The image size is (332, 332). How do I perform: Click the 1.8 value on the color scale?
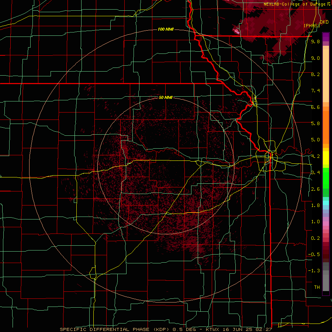tap(315, 205)
